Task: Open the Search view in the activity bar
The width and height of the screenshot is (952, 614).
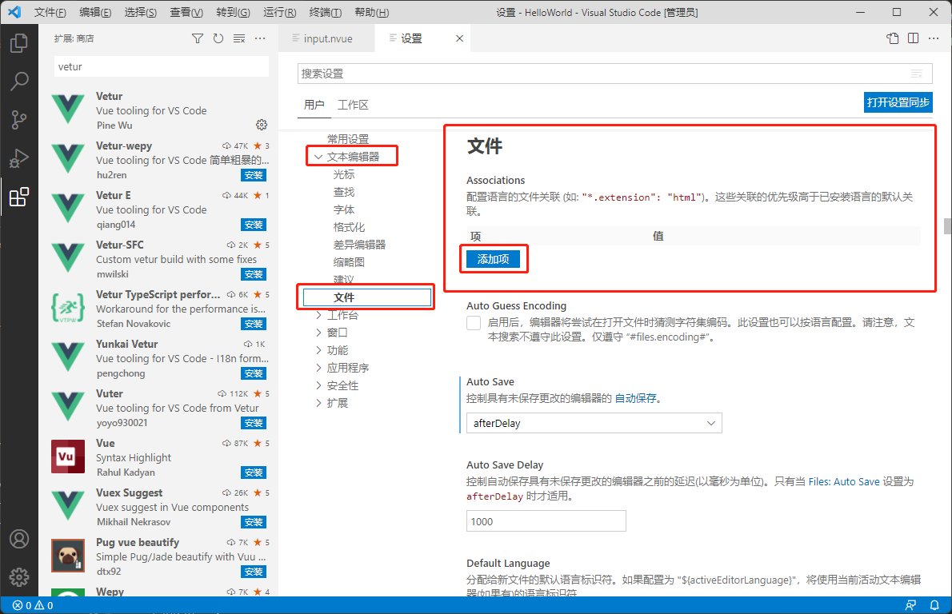Action: click(19, 81)
